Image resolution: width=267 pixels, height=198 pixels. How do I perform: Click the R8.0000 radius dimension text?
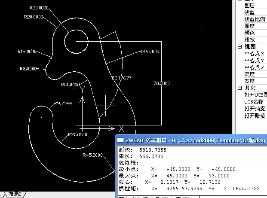28,69
